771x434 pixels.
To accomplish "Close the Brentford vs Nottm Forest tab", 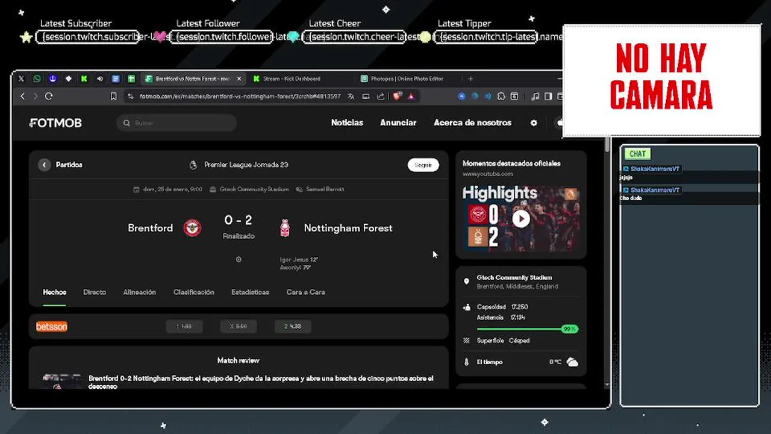I will (239, 78).
